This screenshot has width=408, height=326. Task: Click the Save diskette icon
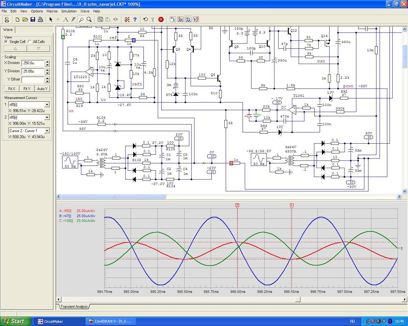(33, 19)
